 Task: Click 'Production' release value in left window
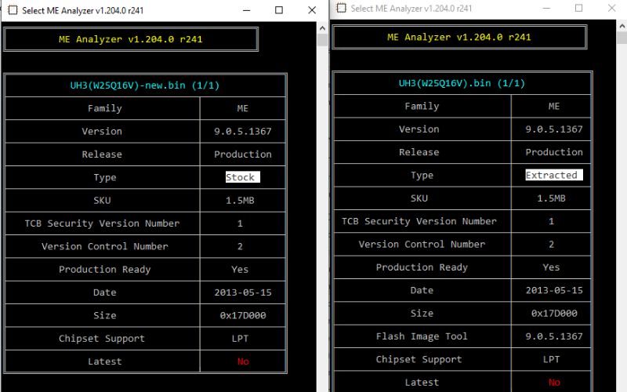(243, 154)
